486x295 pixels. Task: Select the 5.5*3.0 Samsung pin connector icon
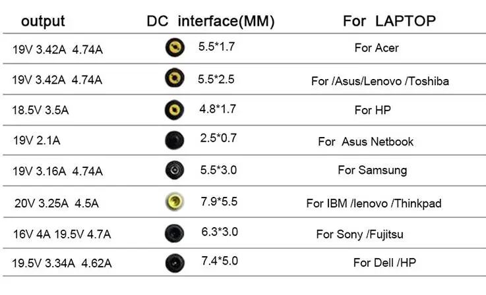click(174, 171)
